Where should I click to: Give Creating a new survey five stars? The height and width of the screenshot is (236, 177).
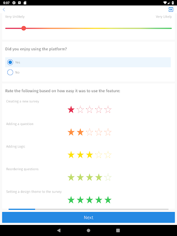tap(108, 110)
